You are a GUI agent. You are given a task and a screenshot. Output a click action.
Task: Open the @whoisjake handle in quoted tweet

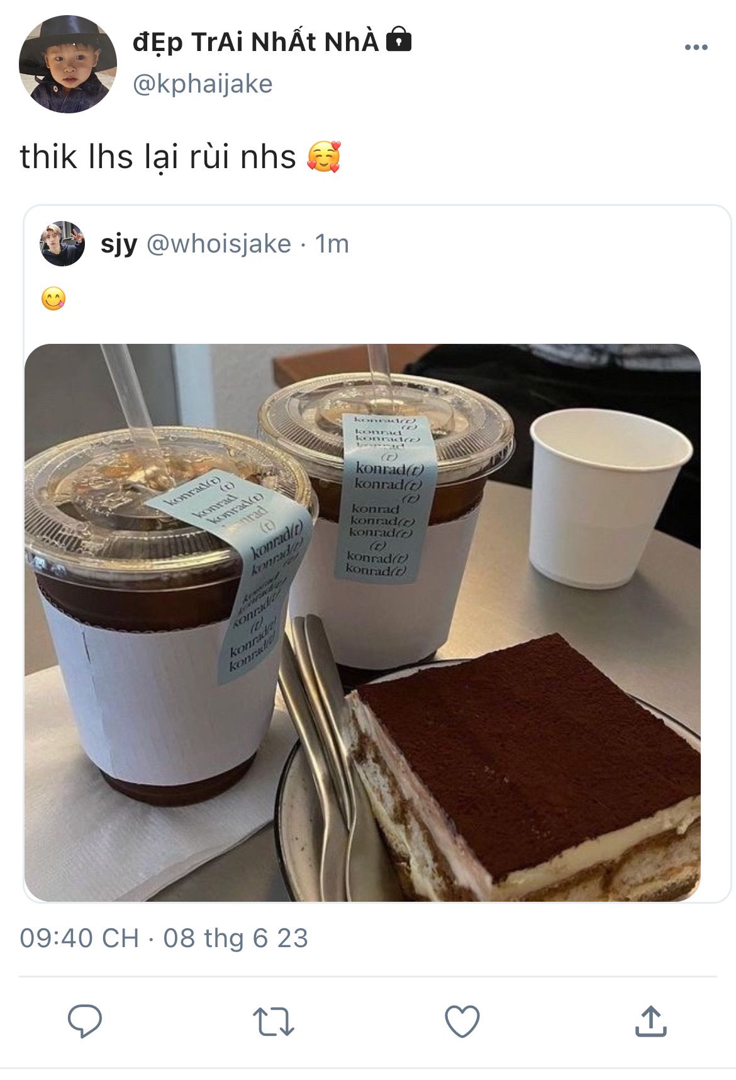click(x=219, y=244)
